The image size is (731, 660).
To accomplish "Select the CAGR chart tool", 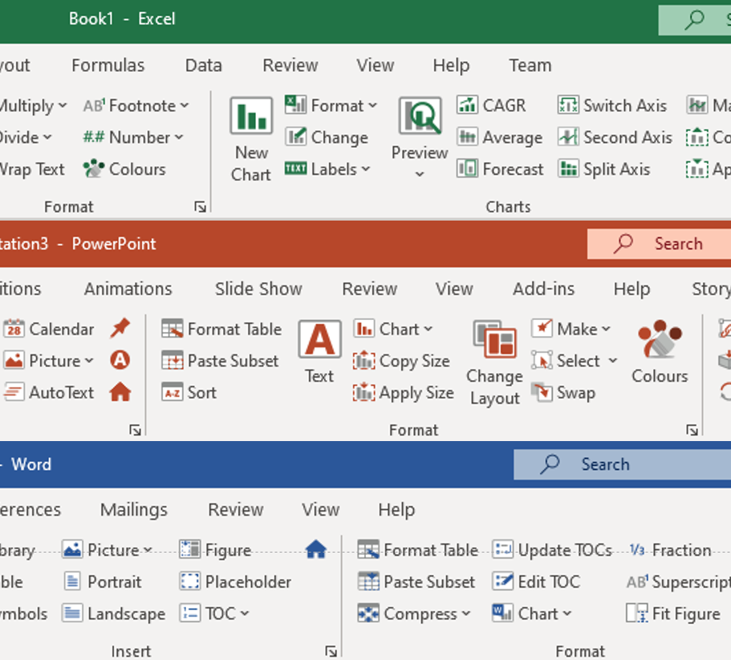I will pos(468,105).
